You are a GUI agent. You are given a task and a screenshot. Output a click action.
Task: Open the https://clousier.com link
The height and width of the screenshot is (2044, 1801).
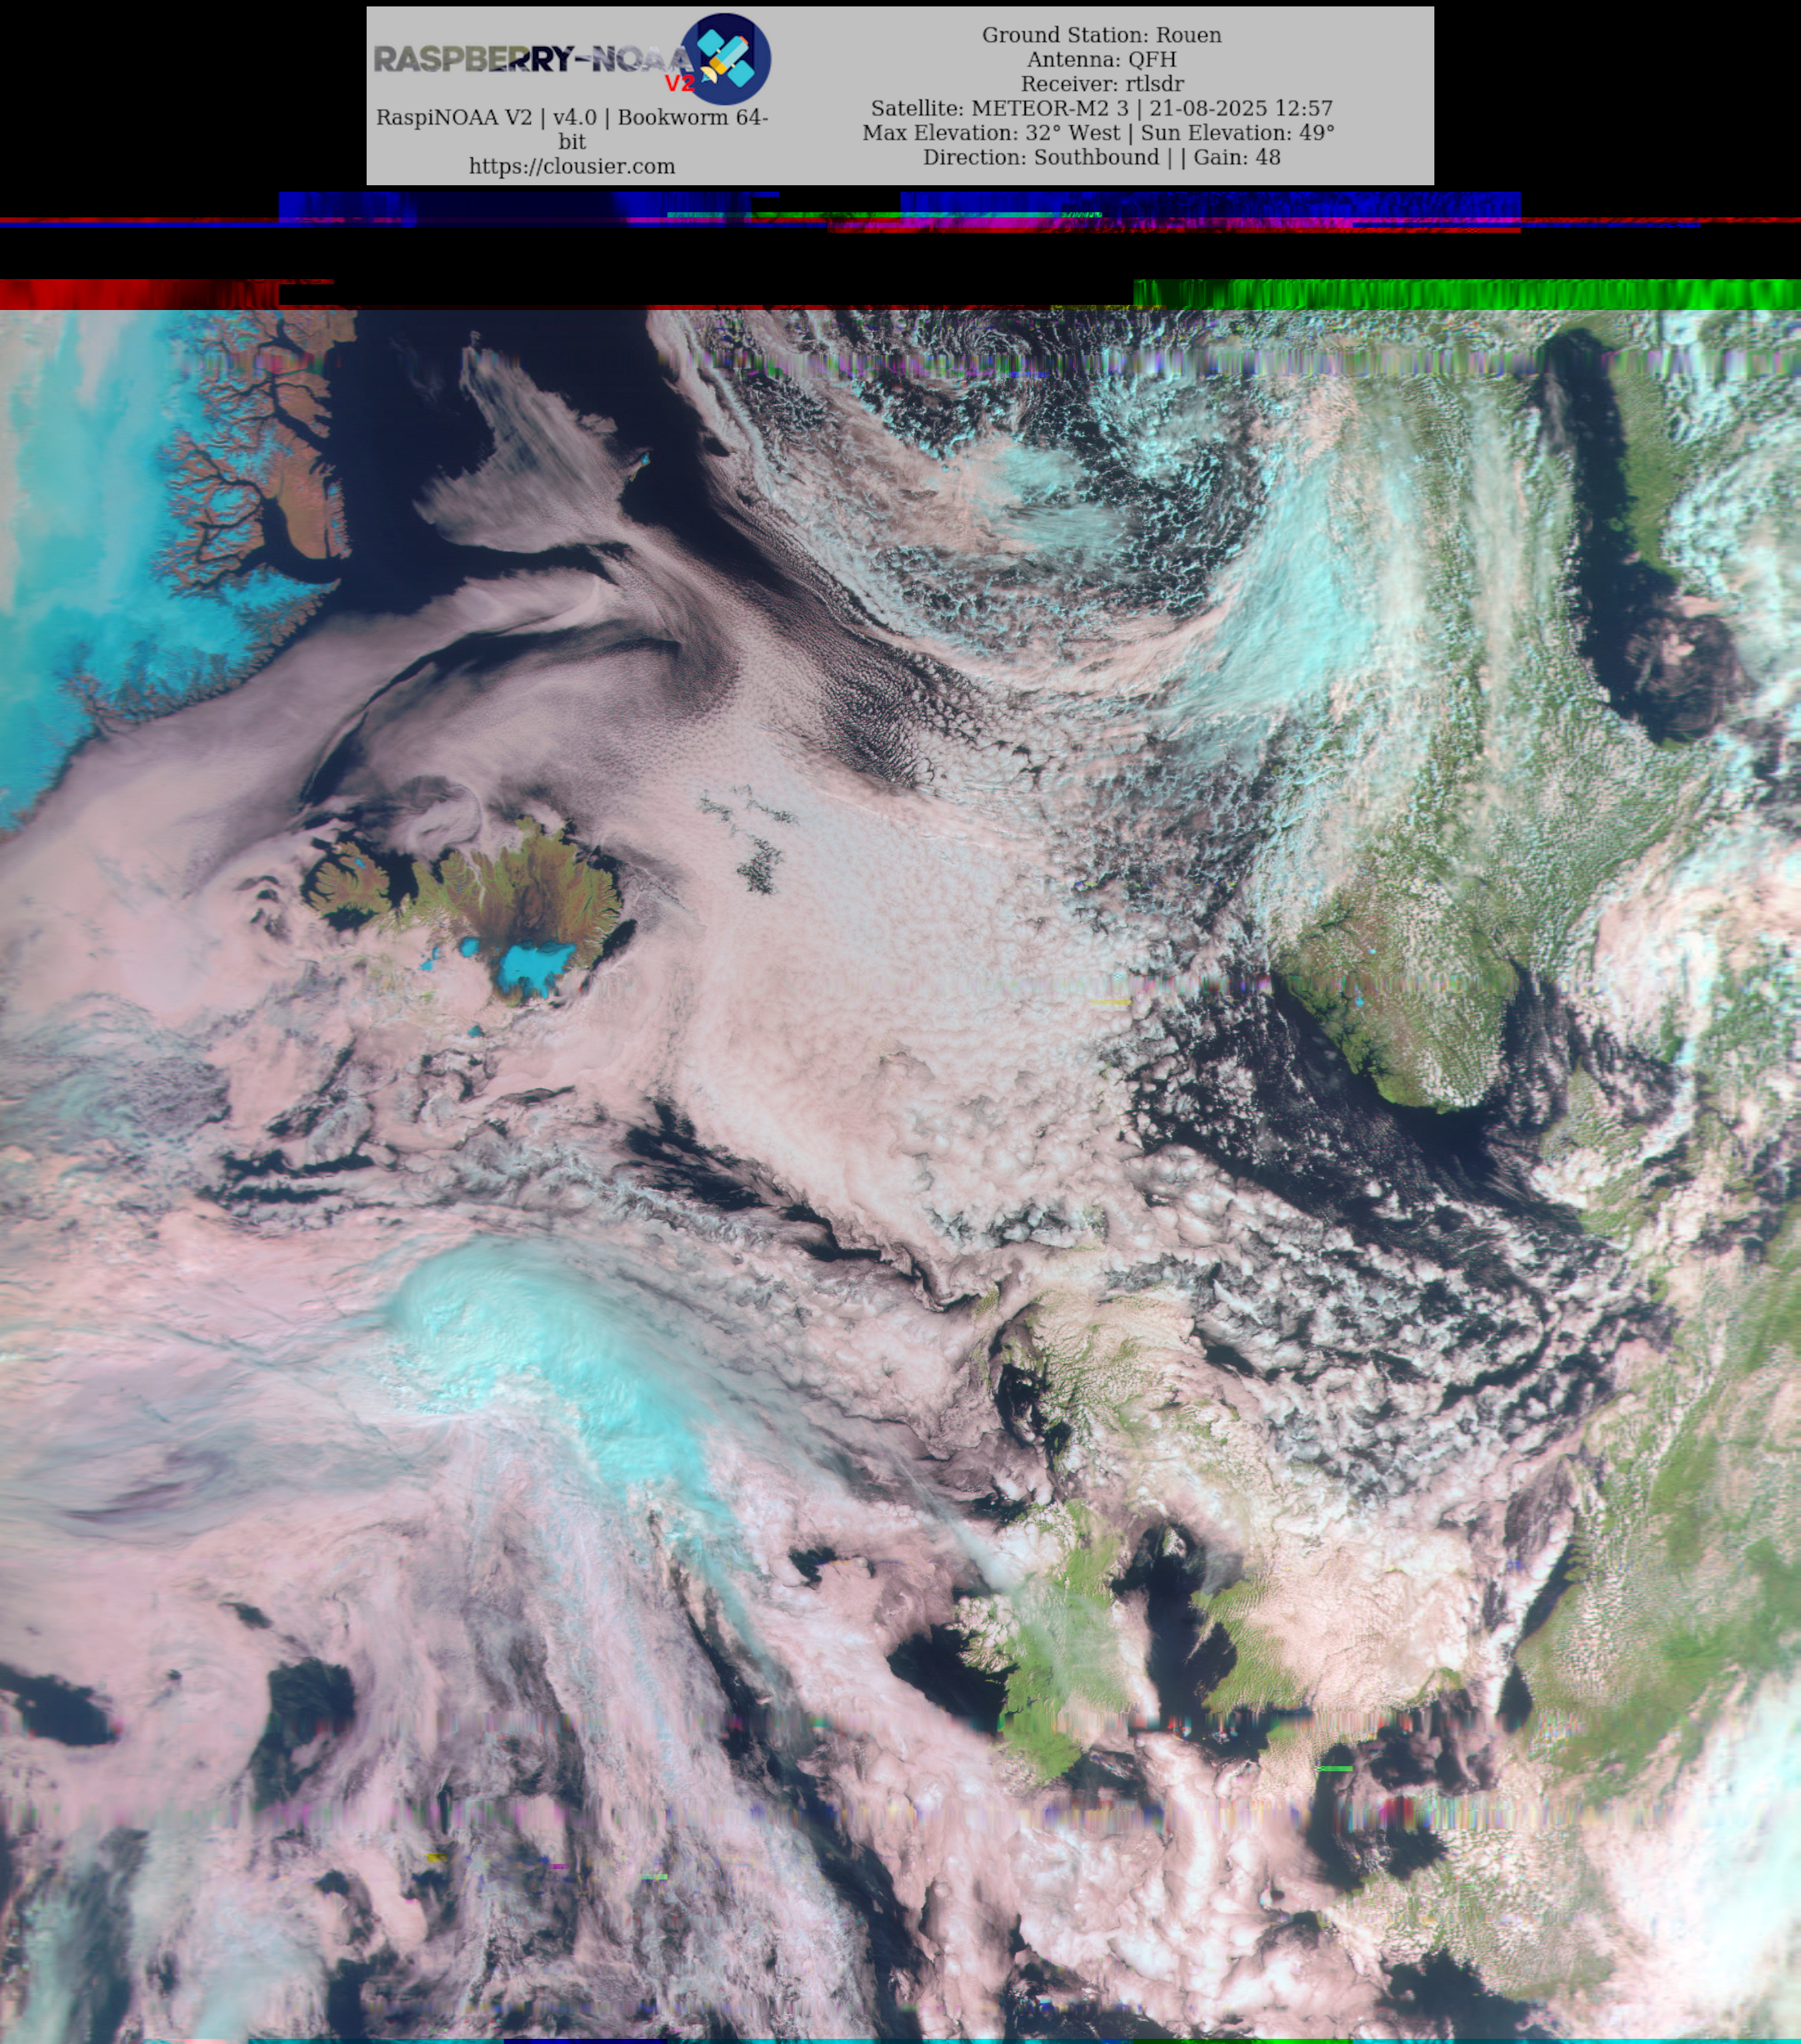(x=572, y=167)
